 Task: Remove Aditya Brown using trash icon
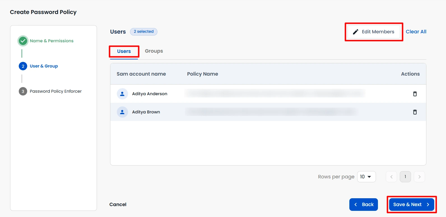(x=415, y=112)
